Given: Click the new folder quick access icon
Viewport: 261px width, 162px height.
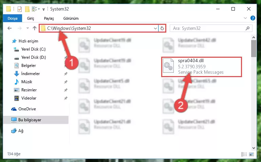Looking at the screenshot, I should [27, 9].
